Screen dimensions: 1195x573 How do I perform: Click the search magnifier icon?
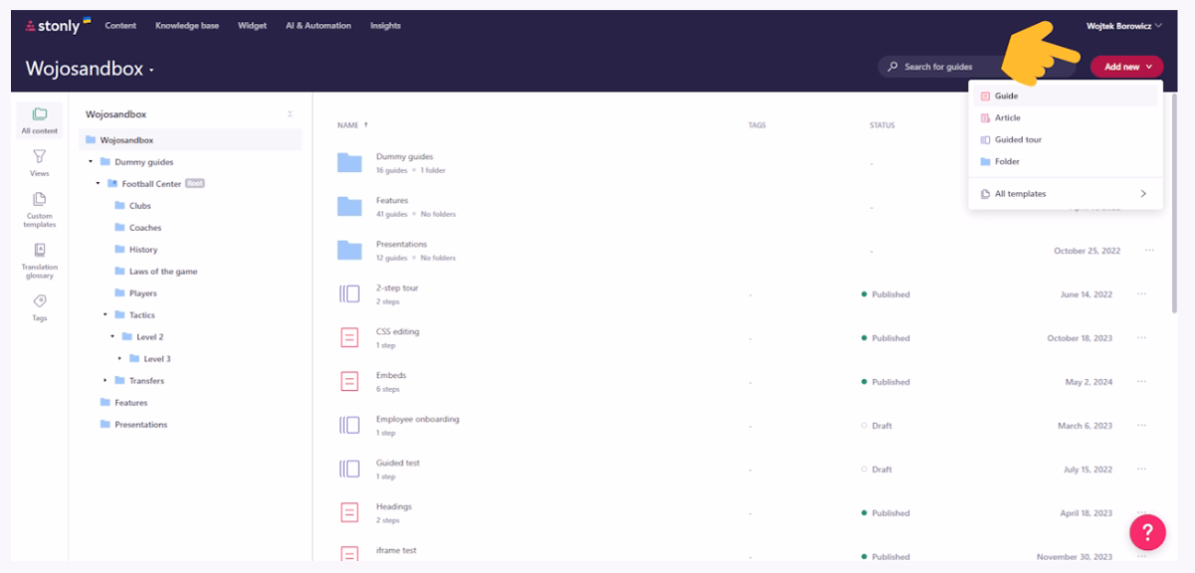coord(893,67)
